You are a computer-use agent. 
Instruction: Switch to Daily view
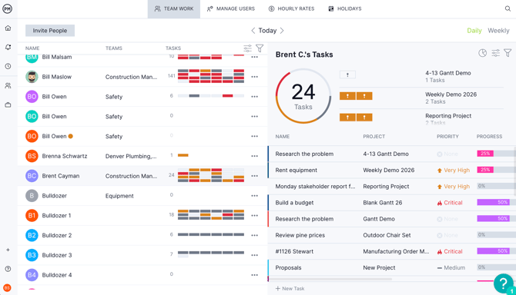[474, 31]
